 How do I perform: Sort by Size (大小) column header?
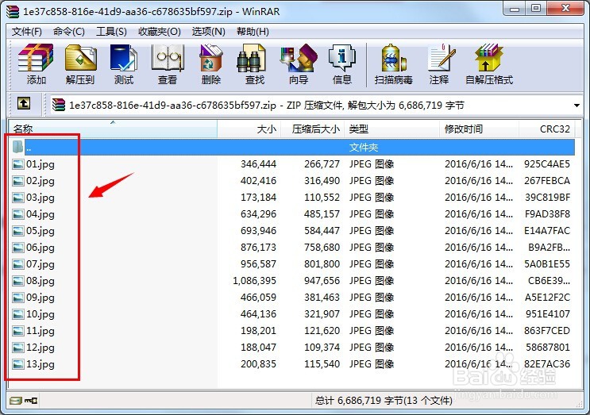(x=249, y=129)
